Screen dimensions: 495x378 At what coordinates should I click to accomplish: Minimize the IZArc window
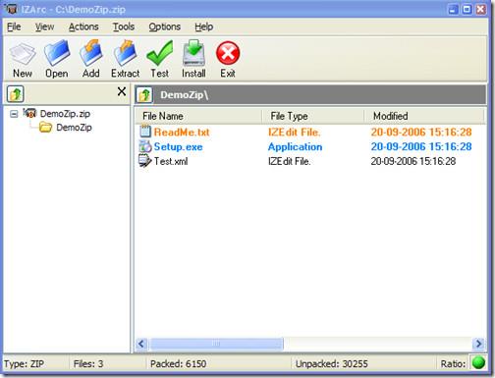[453, 9]
